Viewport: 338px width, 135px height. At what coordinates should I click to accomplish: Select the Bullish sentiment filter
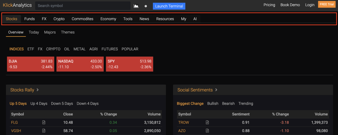point(213,103)
